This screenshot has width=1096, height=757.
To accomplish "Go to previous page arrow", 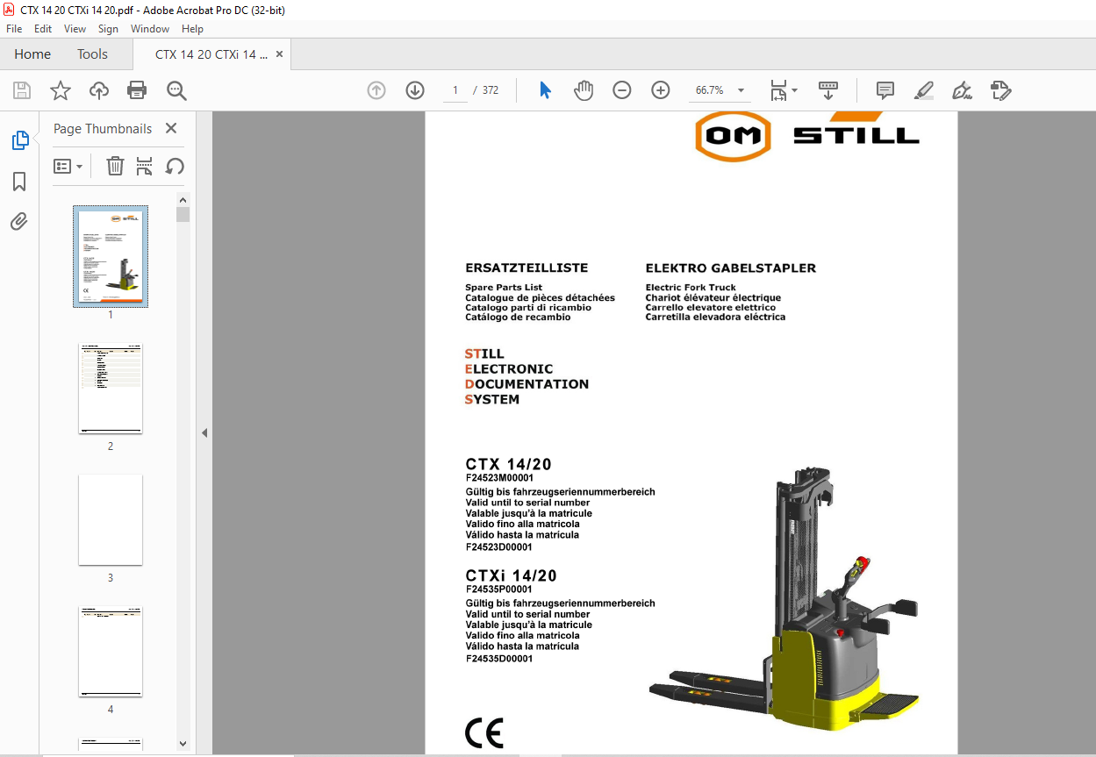I will [x=376, y=90].
